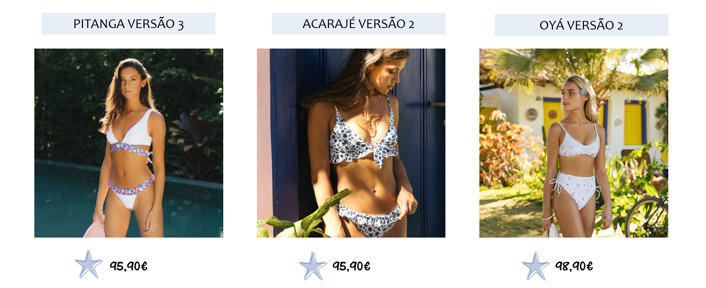Open the Pitanga Versão 3 product photo

129,143
